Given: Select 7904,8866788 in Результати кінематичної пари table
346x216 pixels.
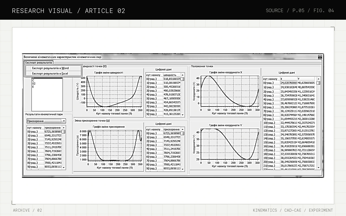Looking at the screenshot, I should point(53,159).
